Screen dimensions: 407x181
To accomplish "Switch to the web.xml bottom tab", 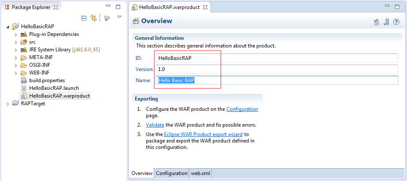I will 200,173.
